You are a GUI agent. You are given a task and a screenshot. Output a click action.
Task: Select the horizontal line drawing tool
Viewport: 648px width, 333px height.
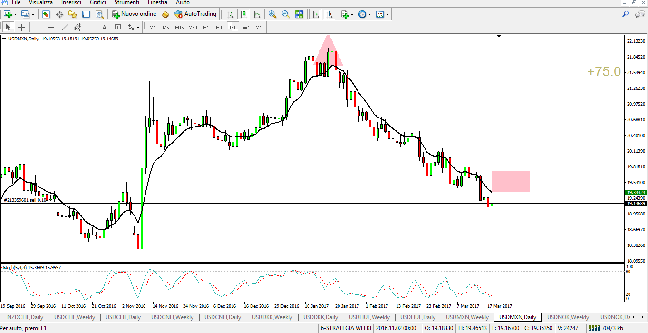[51, 27]
